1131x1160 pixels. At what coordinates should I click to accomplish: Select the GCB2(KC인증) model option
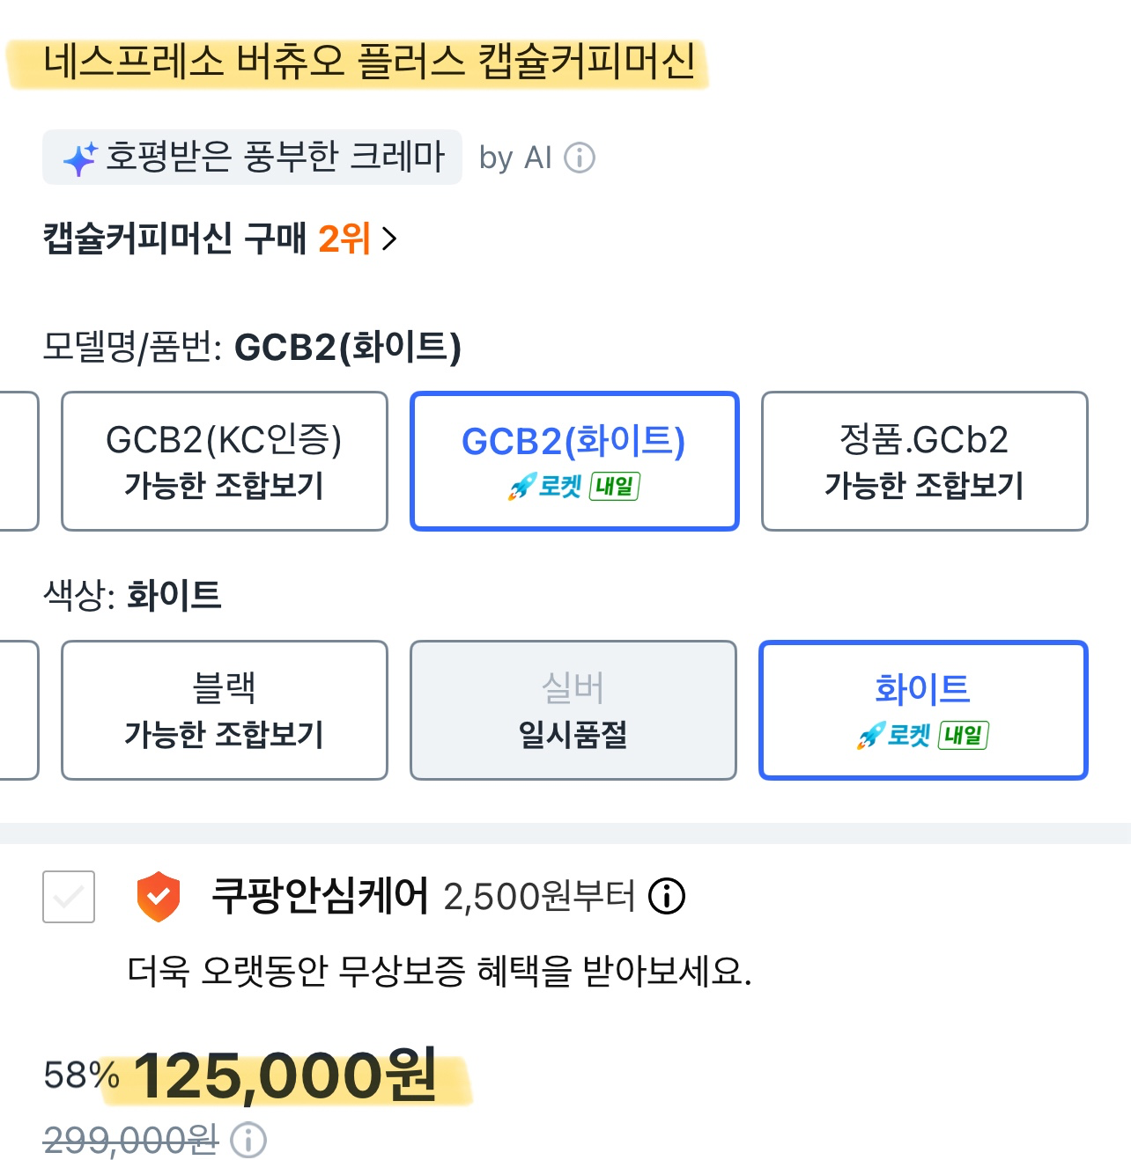pos(224,461)
